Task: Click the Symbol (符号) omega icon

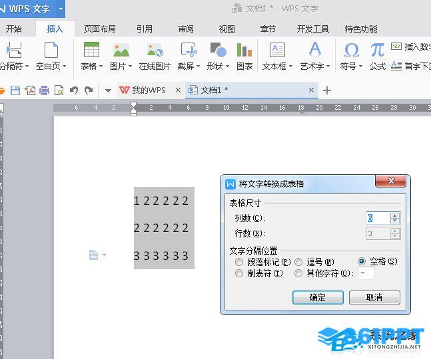Action: 351,50
